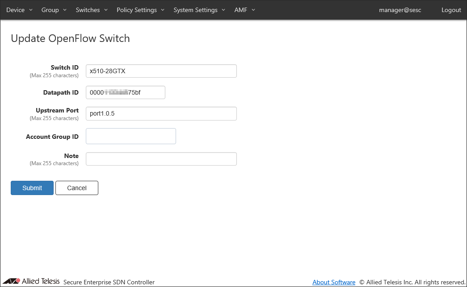Expand the Switches dropdown chevron
Screen dimensions: 467x287
pyautogui.click(x=105, y=10)
